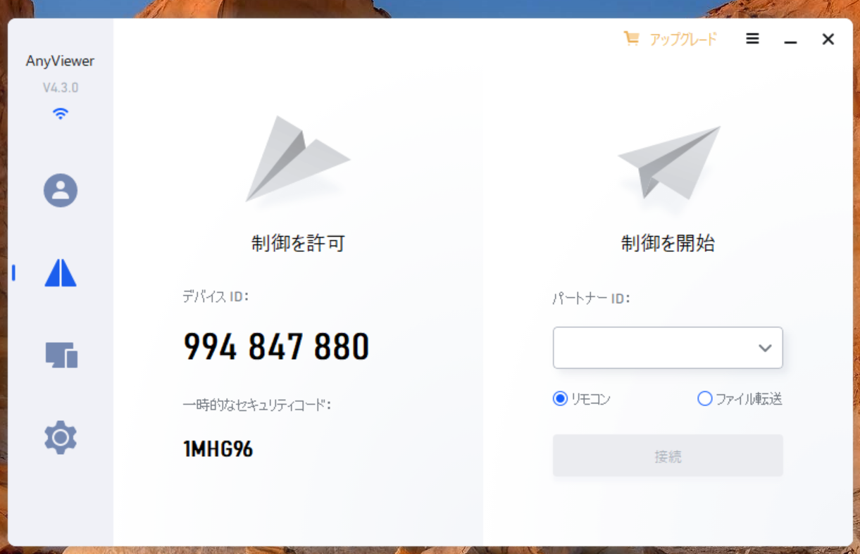Viewport: 860px width, 554px height.
Task: Click the upgrade shopping cart icon
Action: (631, 39)
